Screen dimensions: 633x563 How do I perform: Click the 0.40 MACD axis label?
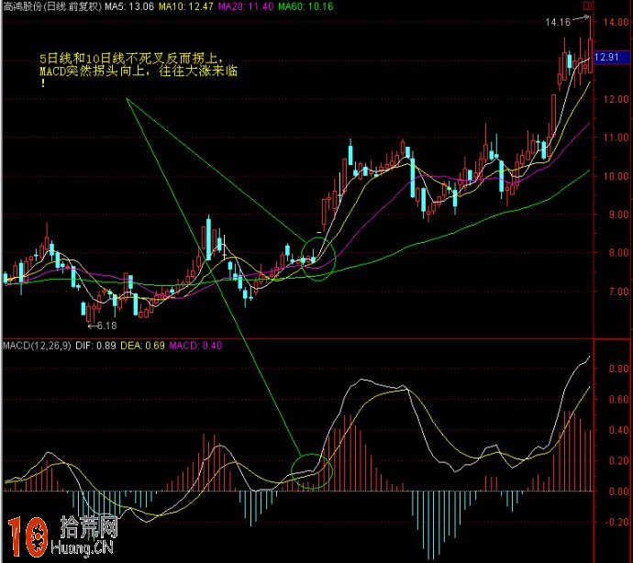pyautogui.click(x=619, y=430)
